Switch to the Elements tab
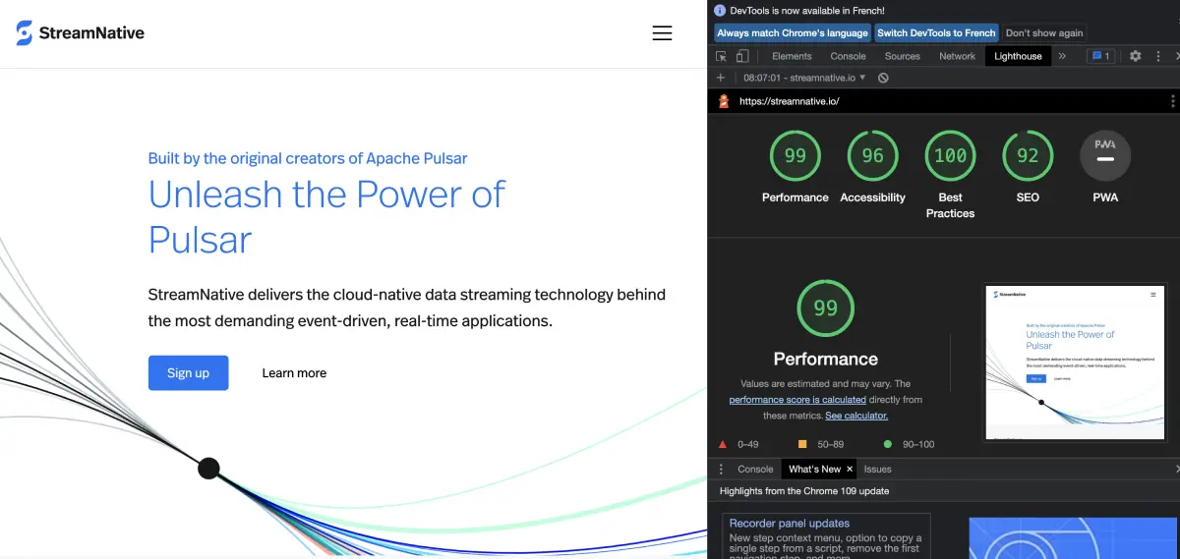Screen dimensions: 1180x559 [792, 56]
